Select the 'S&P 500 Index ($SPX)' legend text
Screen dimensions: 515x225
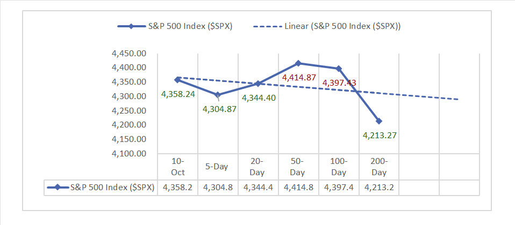(190, 26)
